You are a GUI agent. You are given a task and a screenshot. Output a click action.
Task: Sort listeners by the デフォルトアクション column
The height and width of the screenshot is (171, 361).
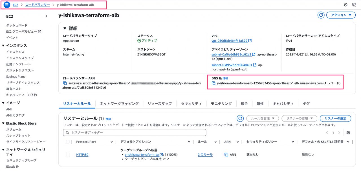[x=189, y=142]
